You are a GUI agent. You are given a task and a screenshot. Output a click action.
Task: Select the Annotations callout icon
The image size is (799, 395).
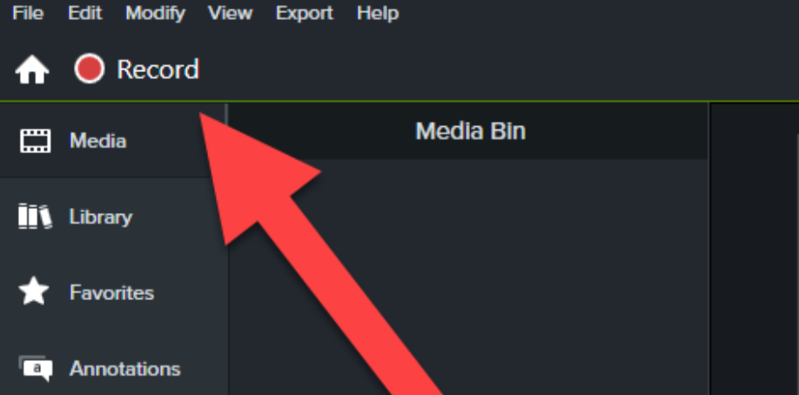[35, 368]
